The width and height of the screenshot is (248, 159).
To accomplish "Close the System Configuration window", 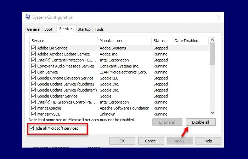I will [219, 17].
